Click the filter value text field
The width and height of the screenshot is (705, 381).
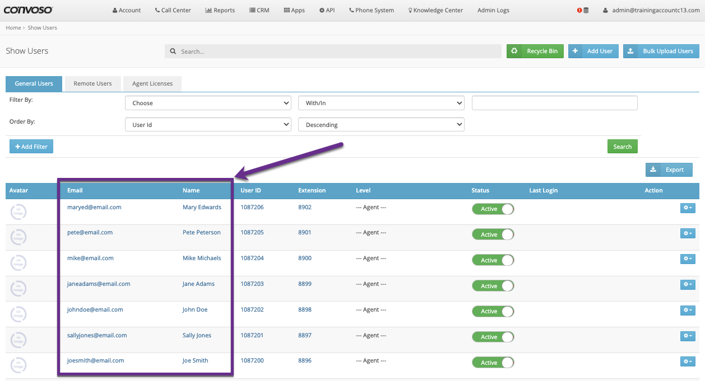555,103
